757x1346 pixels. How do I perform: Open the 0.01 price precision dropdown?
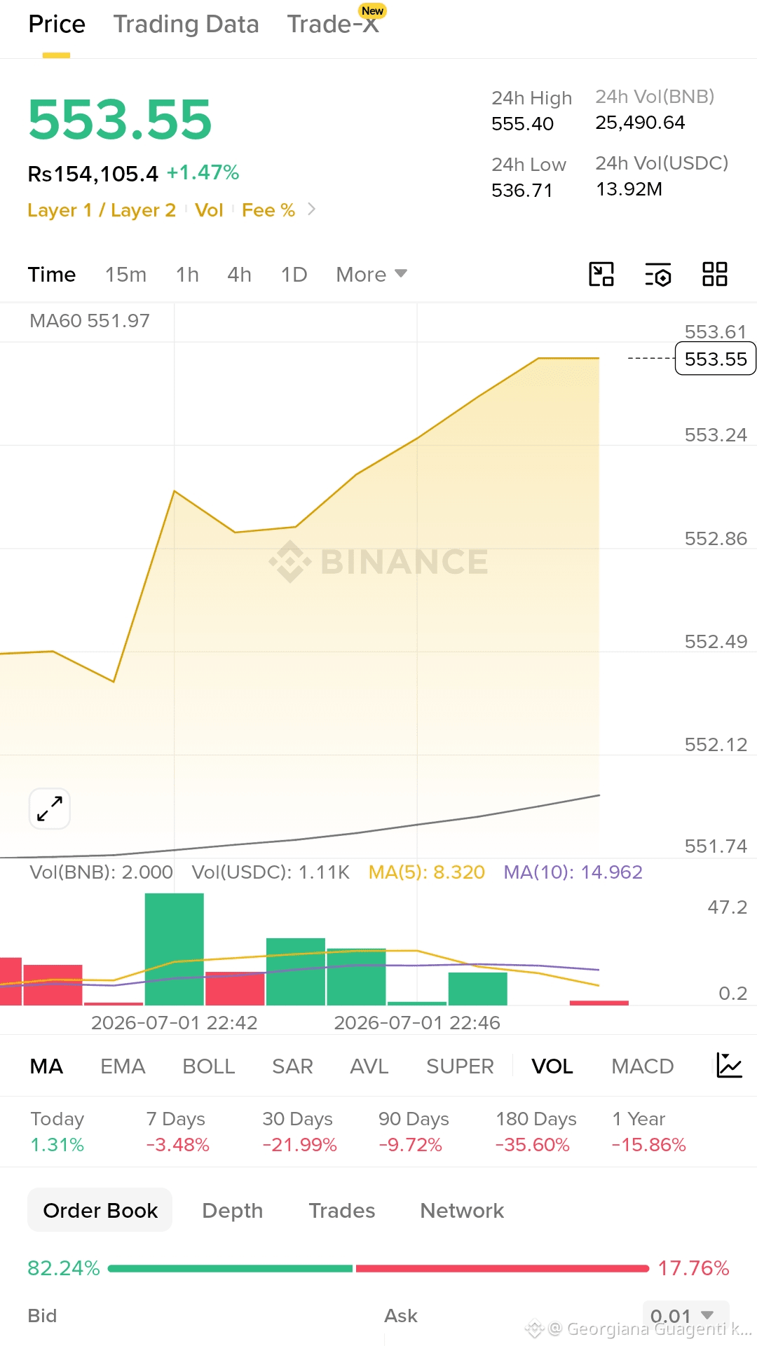[x=686, y=1315]
